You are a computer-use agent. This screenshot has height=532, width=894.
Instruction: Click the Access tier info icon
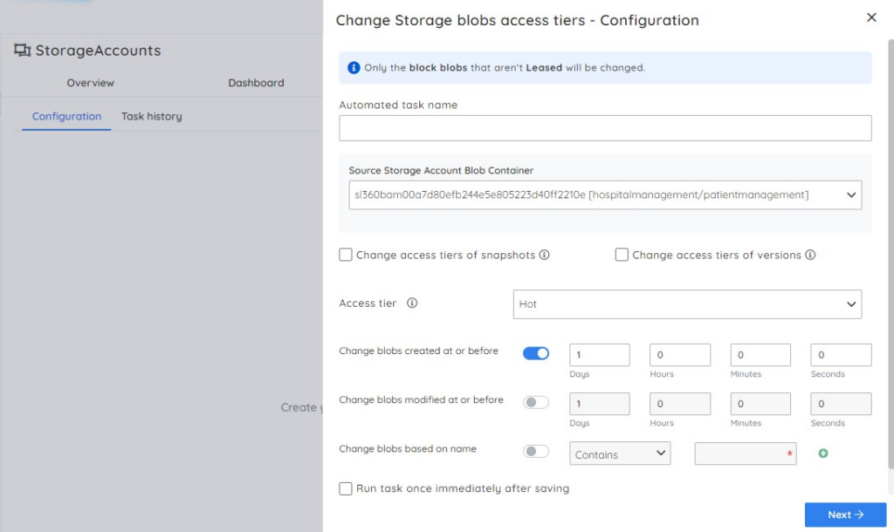[x=414, y=303]
